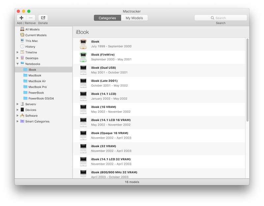Click the Add (plus) toolbar button
Screen dimensions: 264x206
(21, 18)
